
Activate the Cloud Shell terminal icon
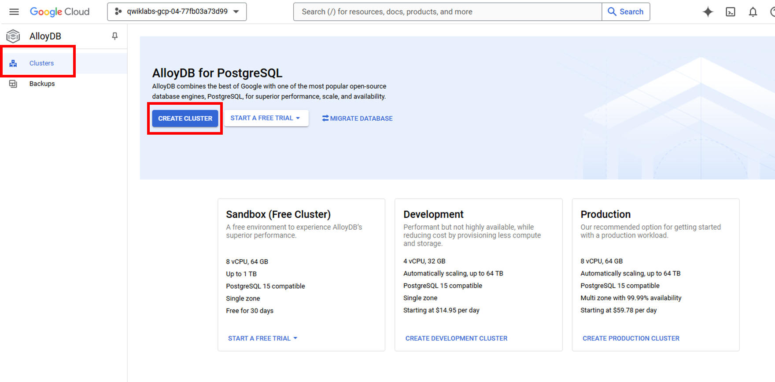731,12
